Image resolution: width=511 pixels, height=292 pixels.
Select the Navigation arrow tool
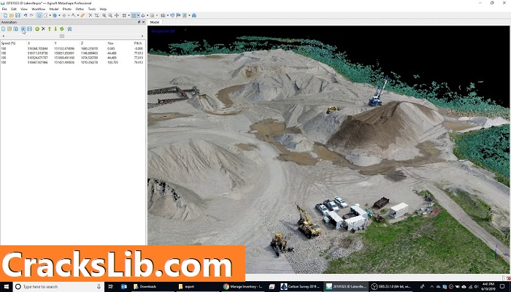click(39, 15)
